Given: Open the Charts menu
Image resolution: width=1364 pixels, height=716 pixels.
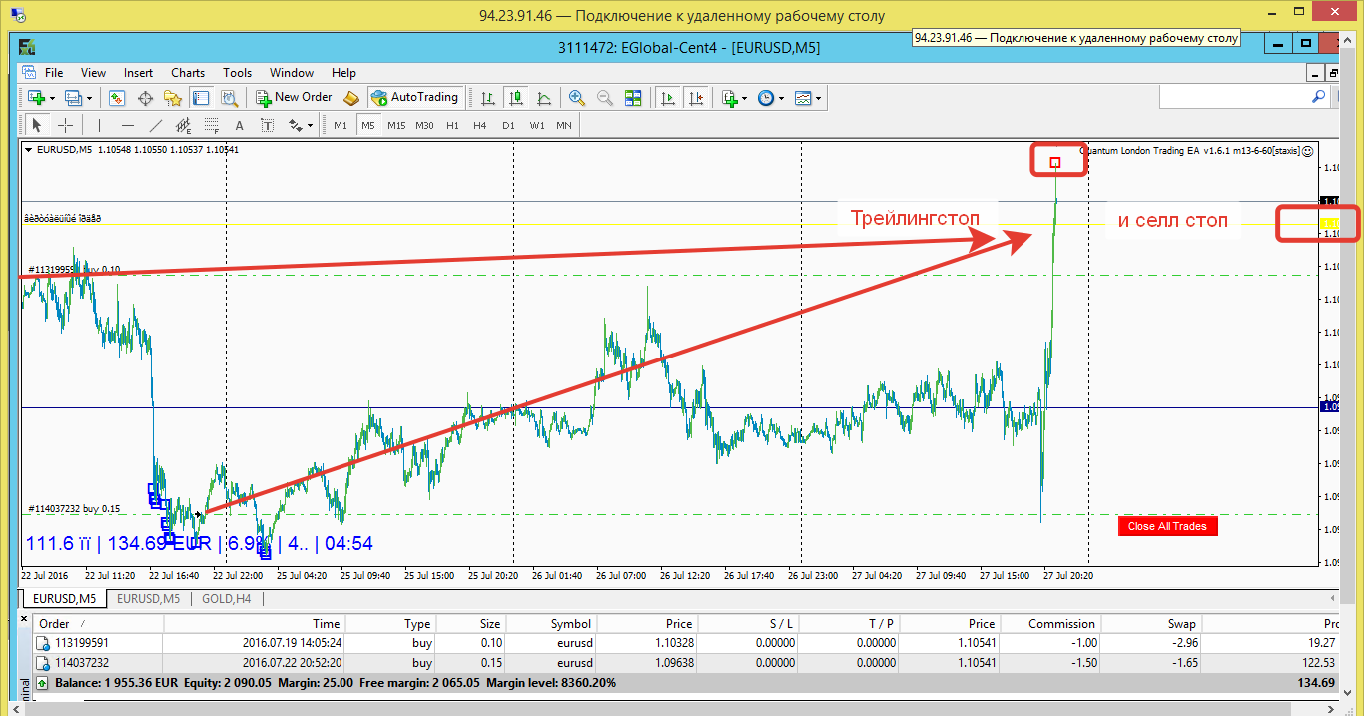Looking at the screenshot, I should [187, 72].
